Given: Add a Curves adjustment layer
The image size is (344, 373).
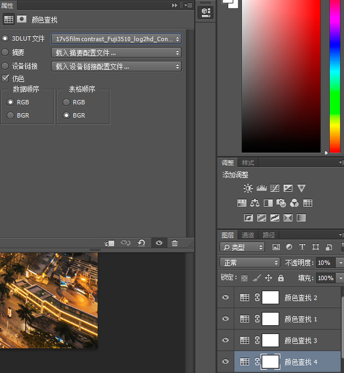Looking at the screenshot, I should [x=275, y=188].
